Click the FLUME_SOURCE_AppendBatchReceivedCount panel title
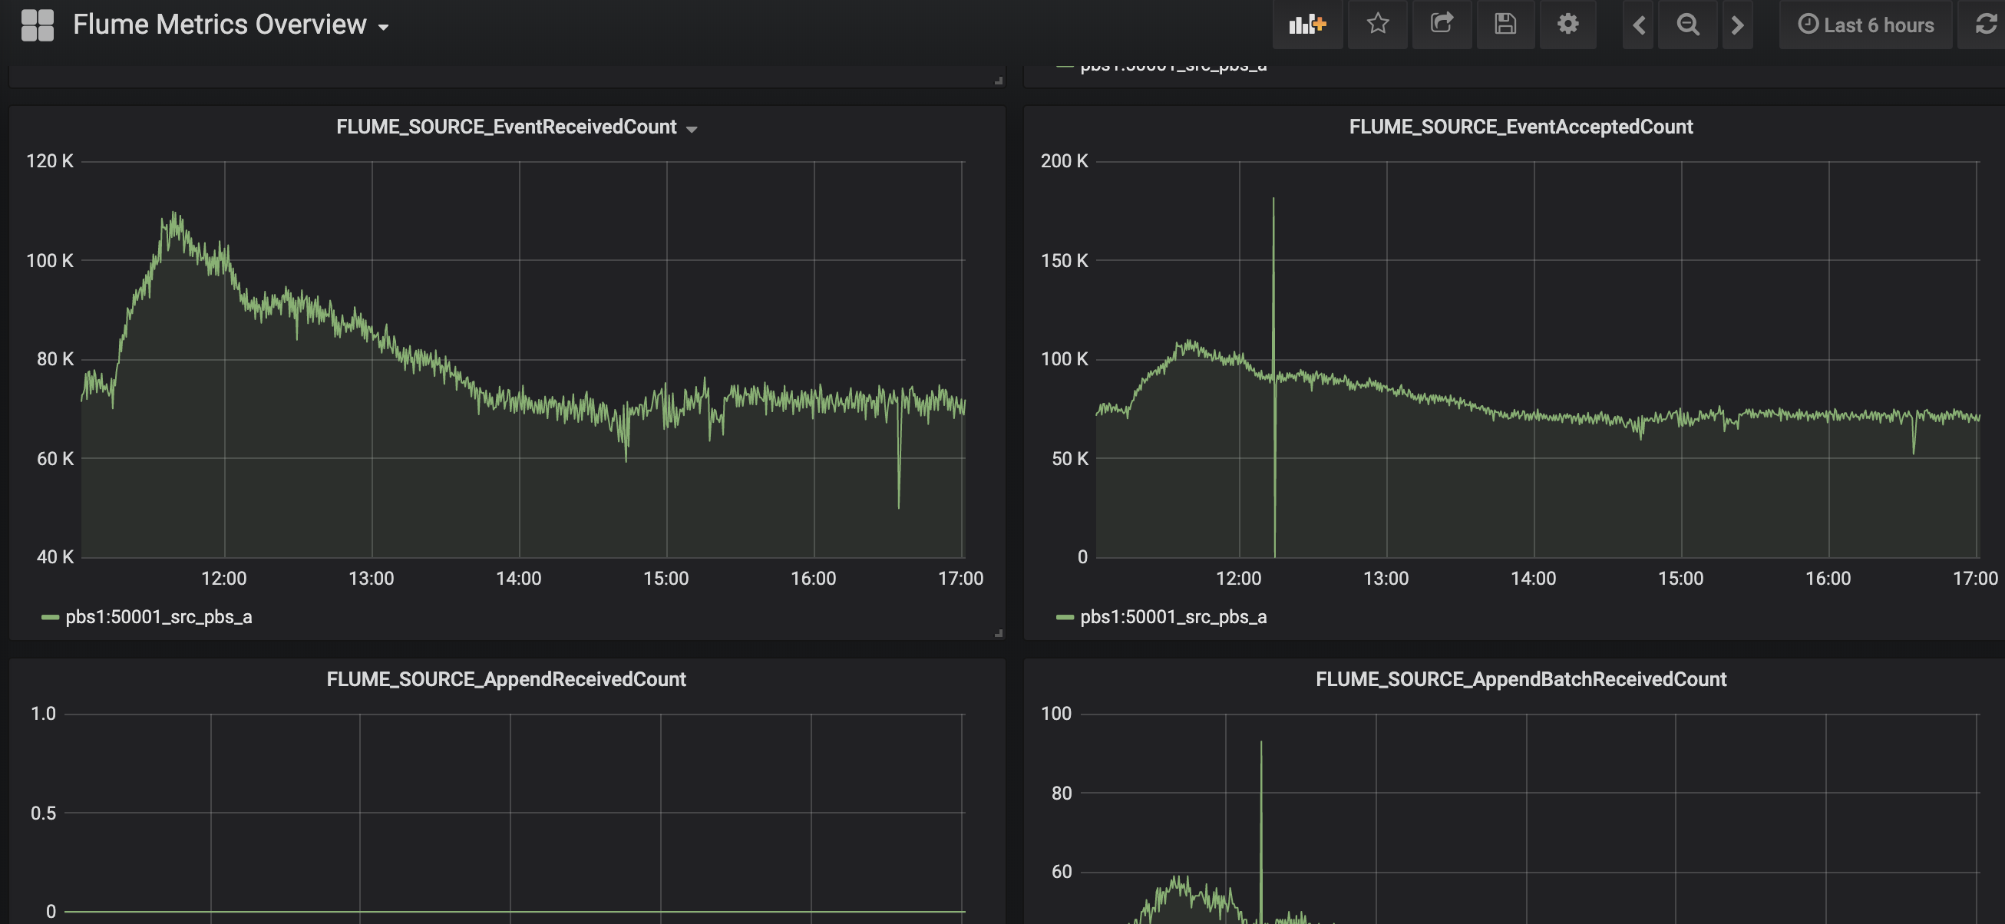 (x=1520, y=680)
